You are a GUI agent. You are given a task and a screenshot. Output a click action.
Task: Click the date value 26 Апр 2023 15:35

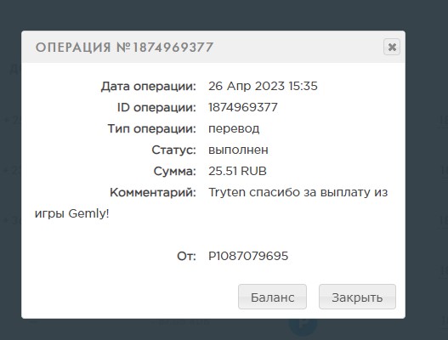[x=263, y=86]
